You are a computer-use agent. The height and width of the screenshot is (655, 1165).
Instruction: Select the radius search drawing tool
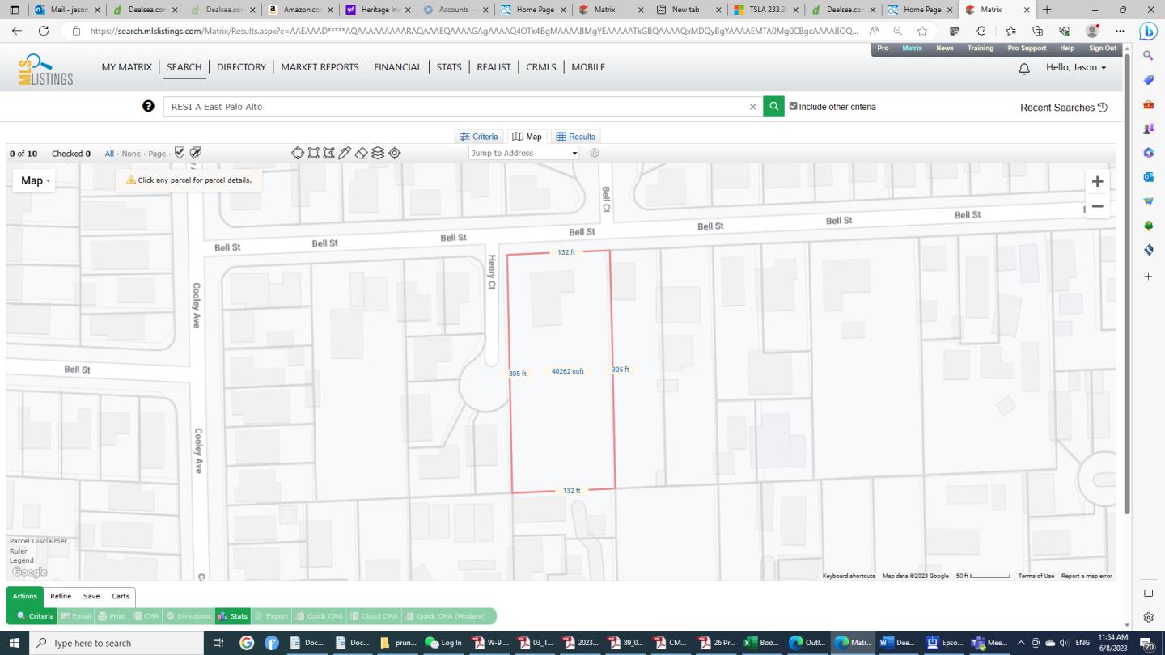[298, 153]
